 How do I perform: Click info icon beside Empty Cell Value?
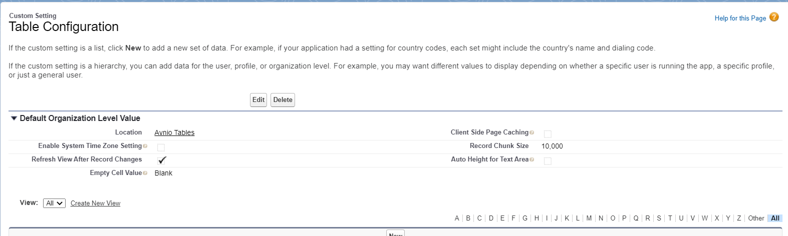(x=145, y=173)
